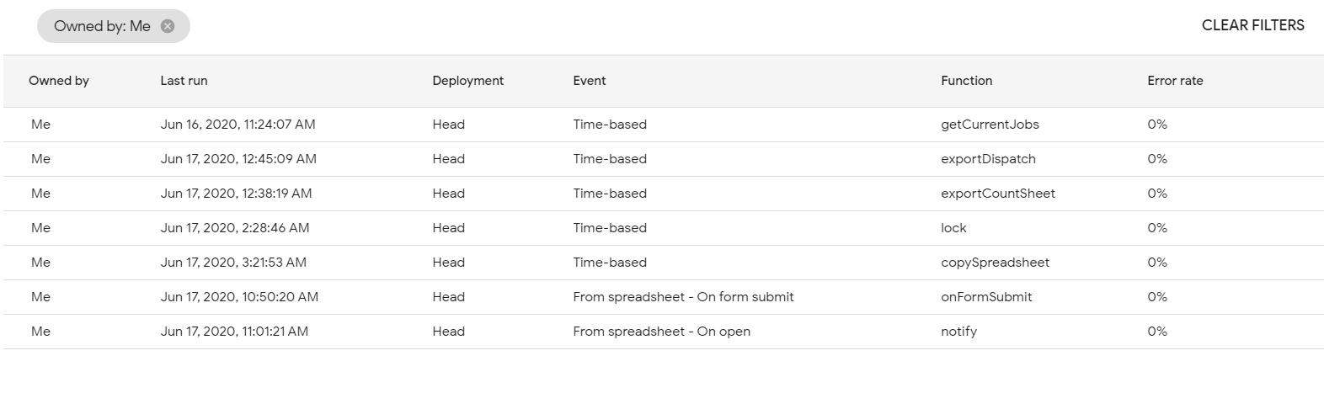This screenshot has width=1324, height=393.
Task: Select the getCurrentJobs trigger row
Action: click(x=990, y=125)
